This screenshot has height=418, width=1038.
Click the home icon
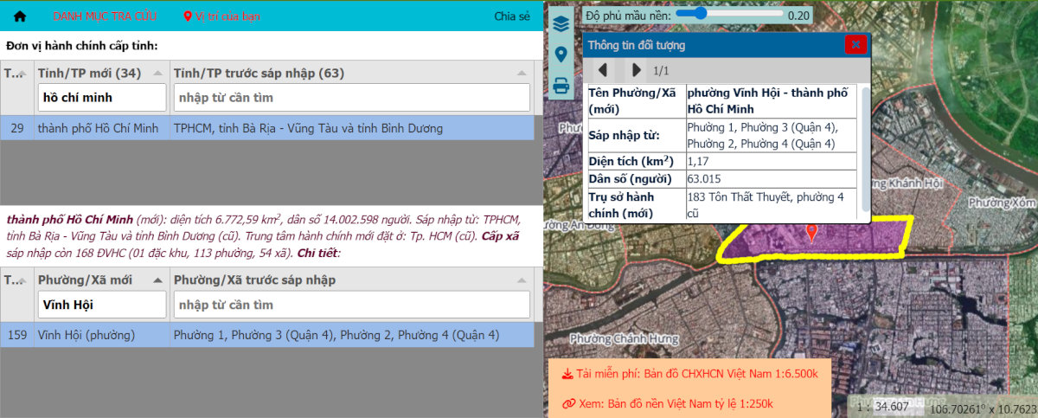click(x=20, y=16)
